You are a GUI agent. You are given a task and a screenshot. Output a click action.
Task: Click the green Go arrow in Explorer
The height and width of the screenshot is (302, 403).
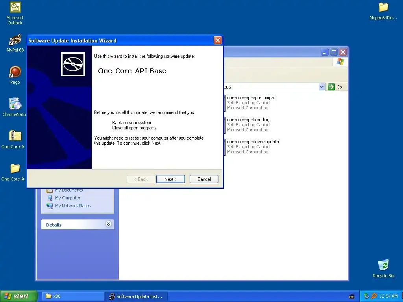tap(331, 87)
